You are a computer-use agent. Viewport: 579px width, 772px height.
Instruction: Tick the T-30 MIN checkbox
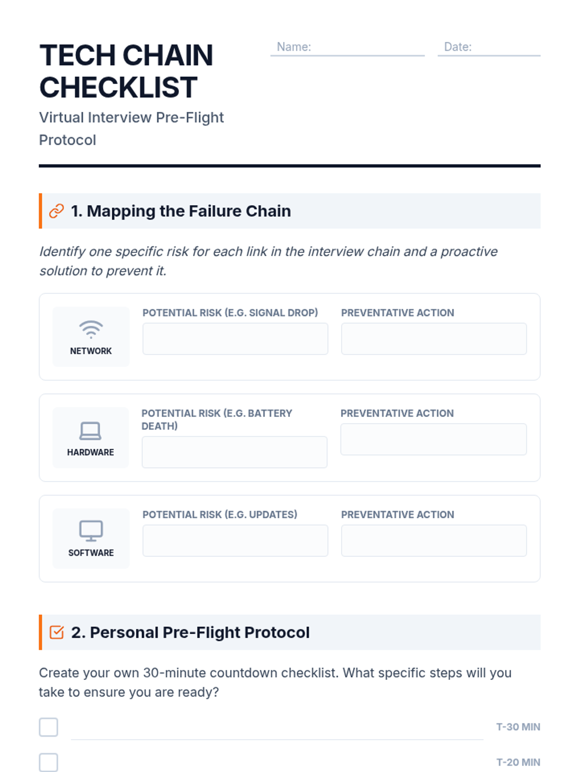point(49,727)
